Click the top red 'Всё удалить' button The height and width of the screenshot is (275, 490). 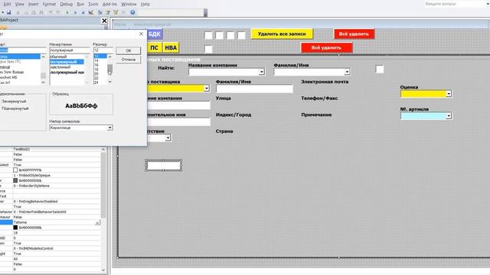pyautogui.click(x=354, y=34)
